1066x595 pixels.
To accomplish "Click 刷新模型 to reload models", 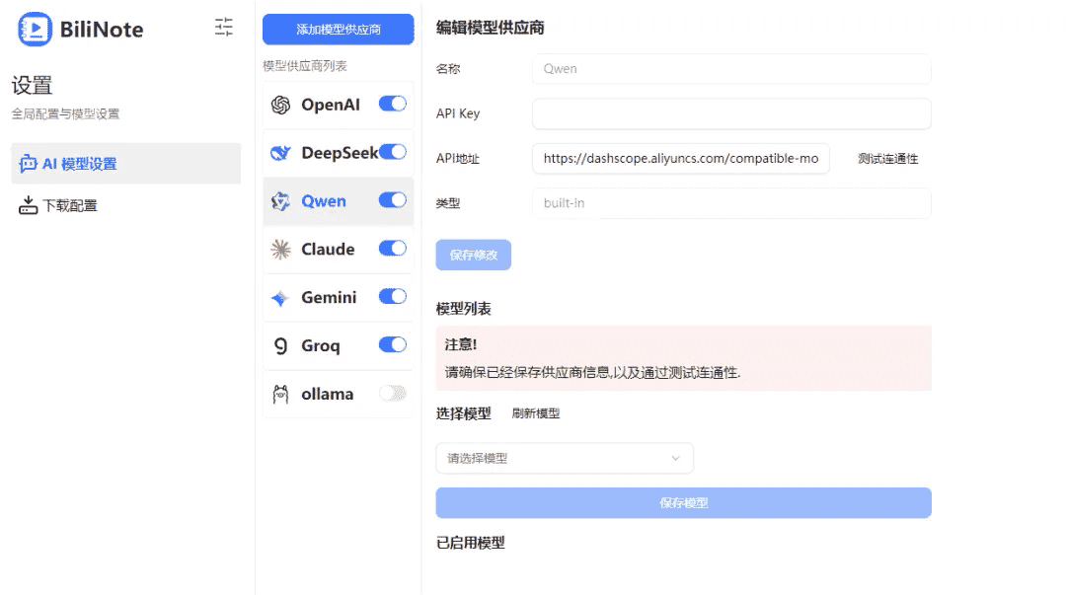I will pos(535,413).
